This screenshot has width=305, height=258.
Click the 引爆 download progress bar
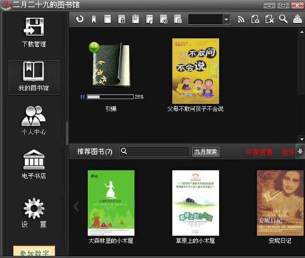coord(110,97)
